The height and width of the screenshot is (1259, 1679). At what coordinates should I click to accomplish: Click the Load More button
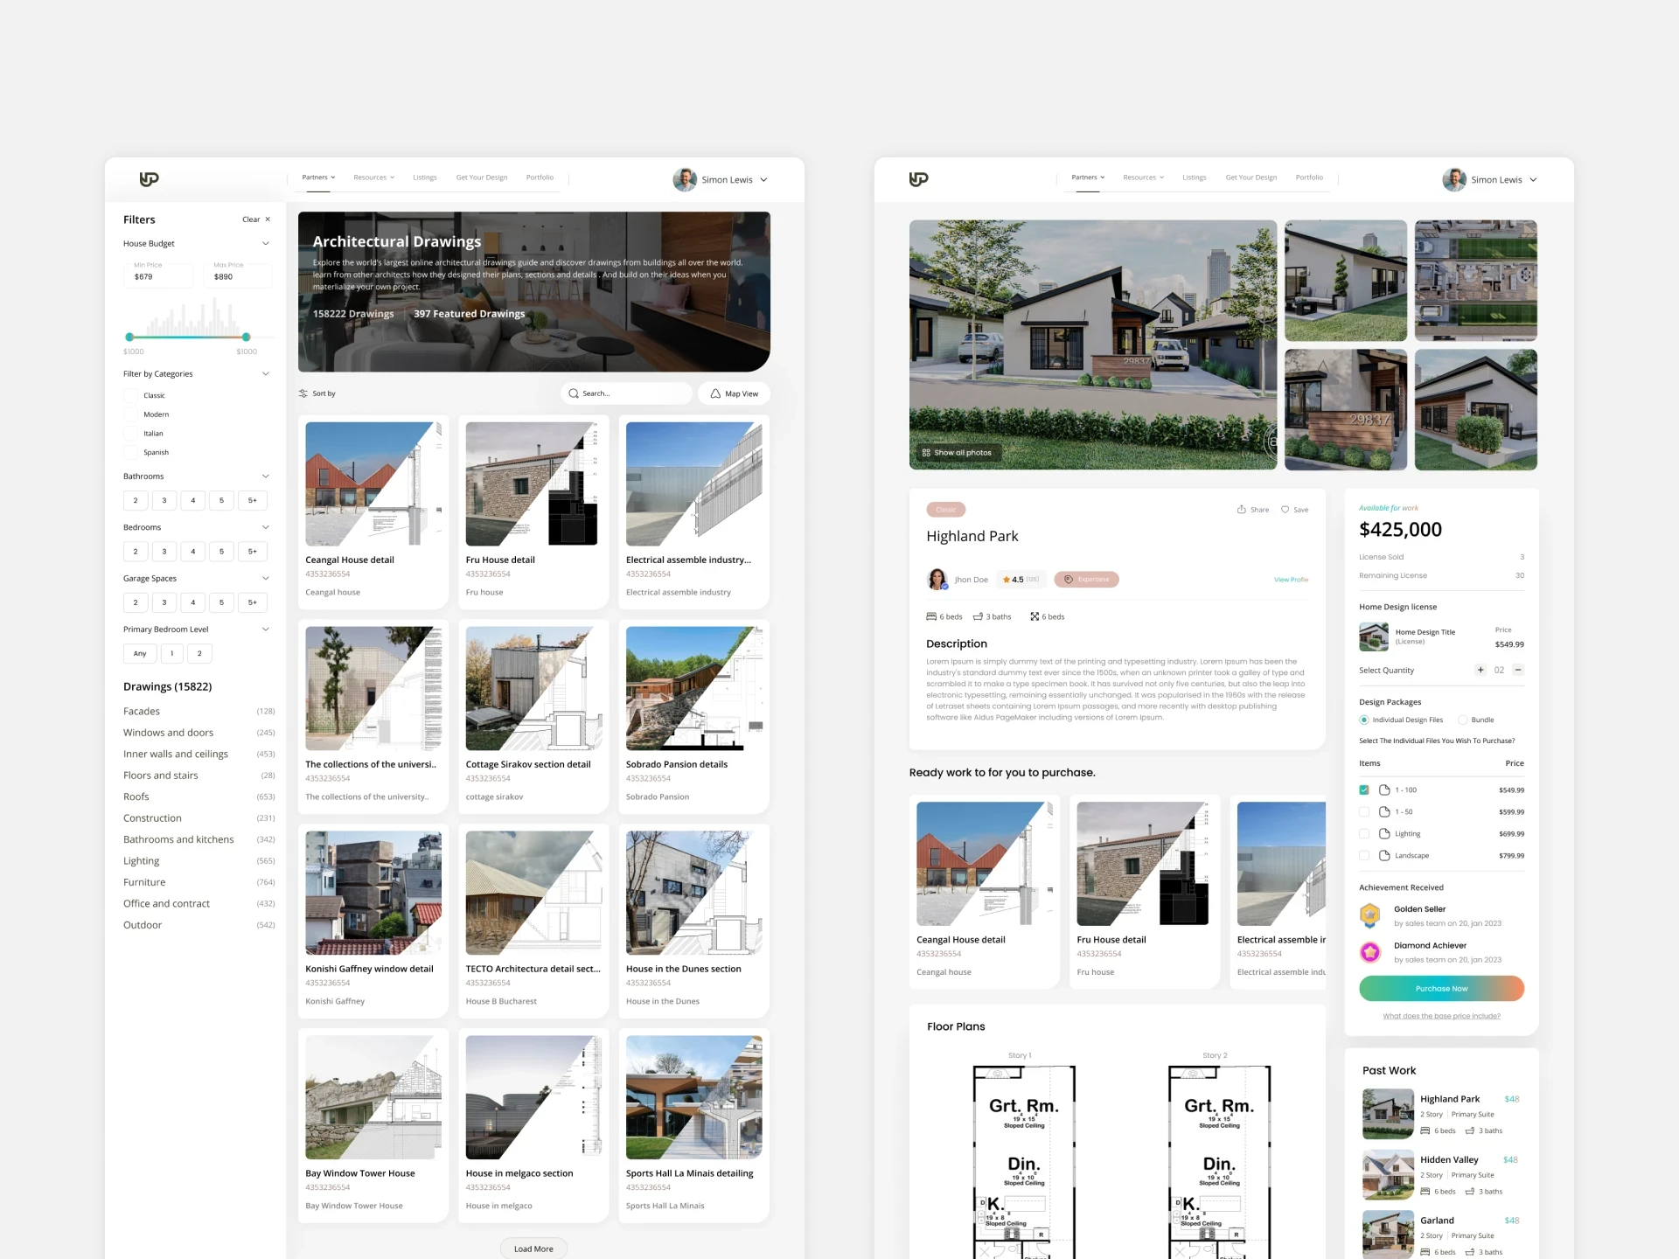click(533, 1249)
